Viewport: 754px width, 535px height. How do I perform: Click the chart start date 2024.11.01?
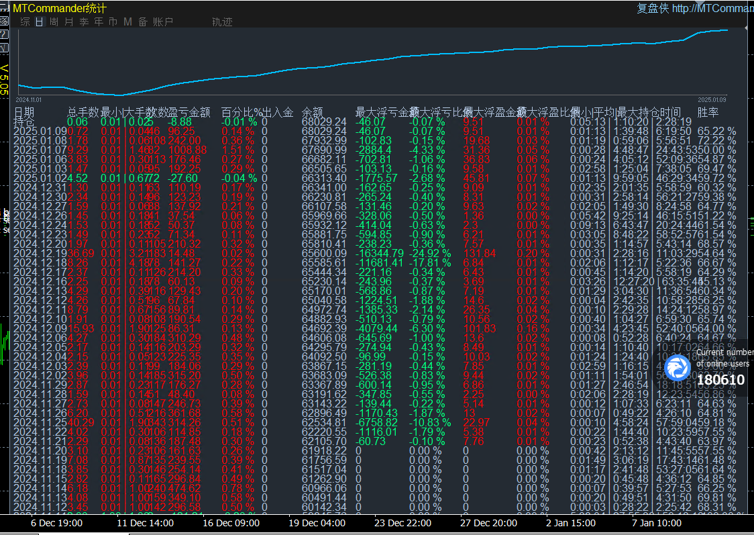pos(29,99)
